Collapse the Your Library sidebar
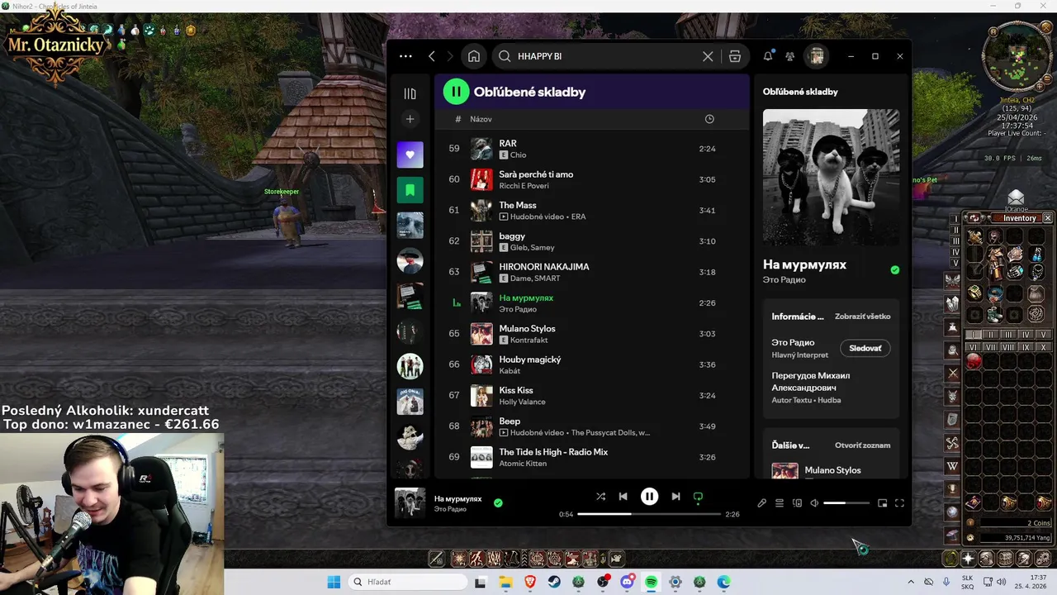Image resolution: width=1057 pixels, height=595 pixels. click(410, 93)
